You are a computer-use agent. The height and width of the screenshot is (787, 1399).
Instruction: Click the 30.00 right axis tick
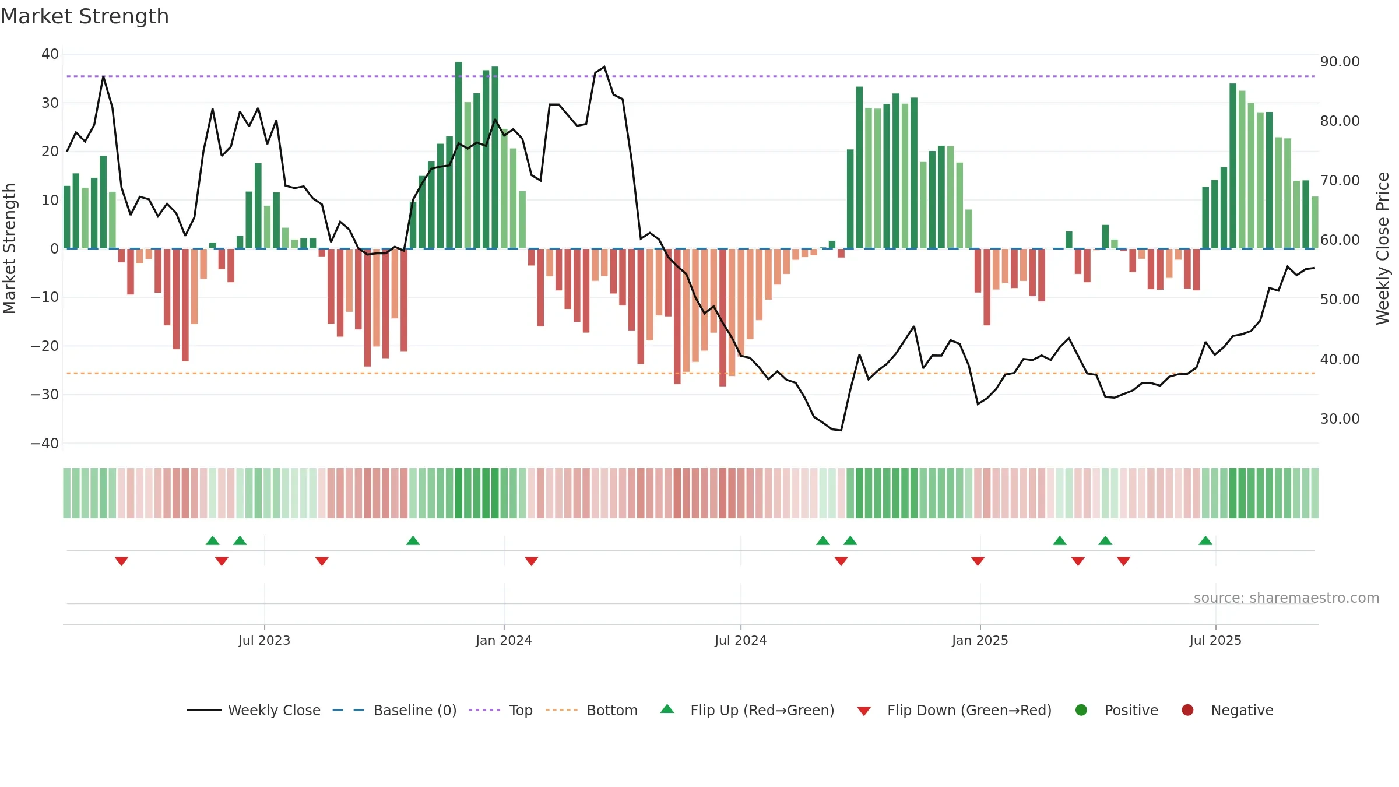pos(1340,419)
